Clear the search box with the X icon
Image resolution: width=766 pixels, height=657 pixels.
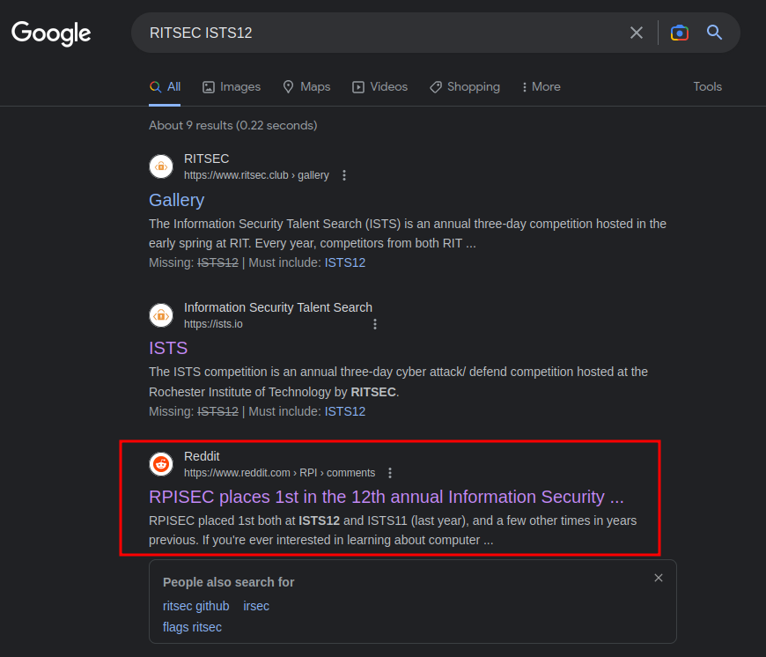pos(636,33)
